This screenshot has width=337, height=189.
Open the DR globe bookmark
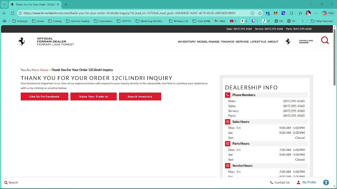[279, 21]
